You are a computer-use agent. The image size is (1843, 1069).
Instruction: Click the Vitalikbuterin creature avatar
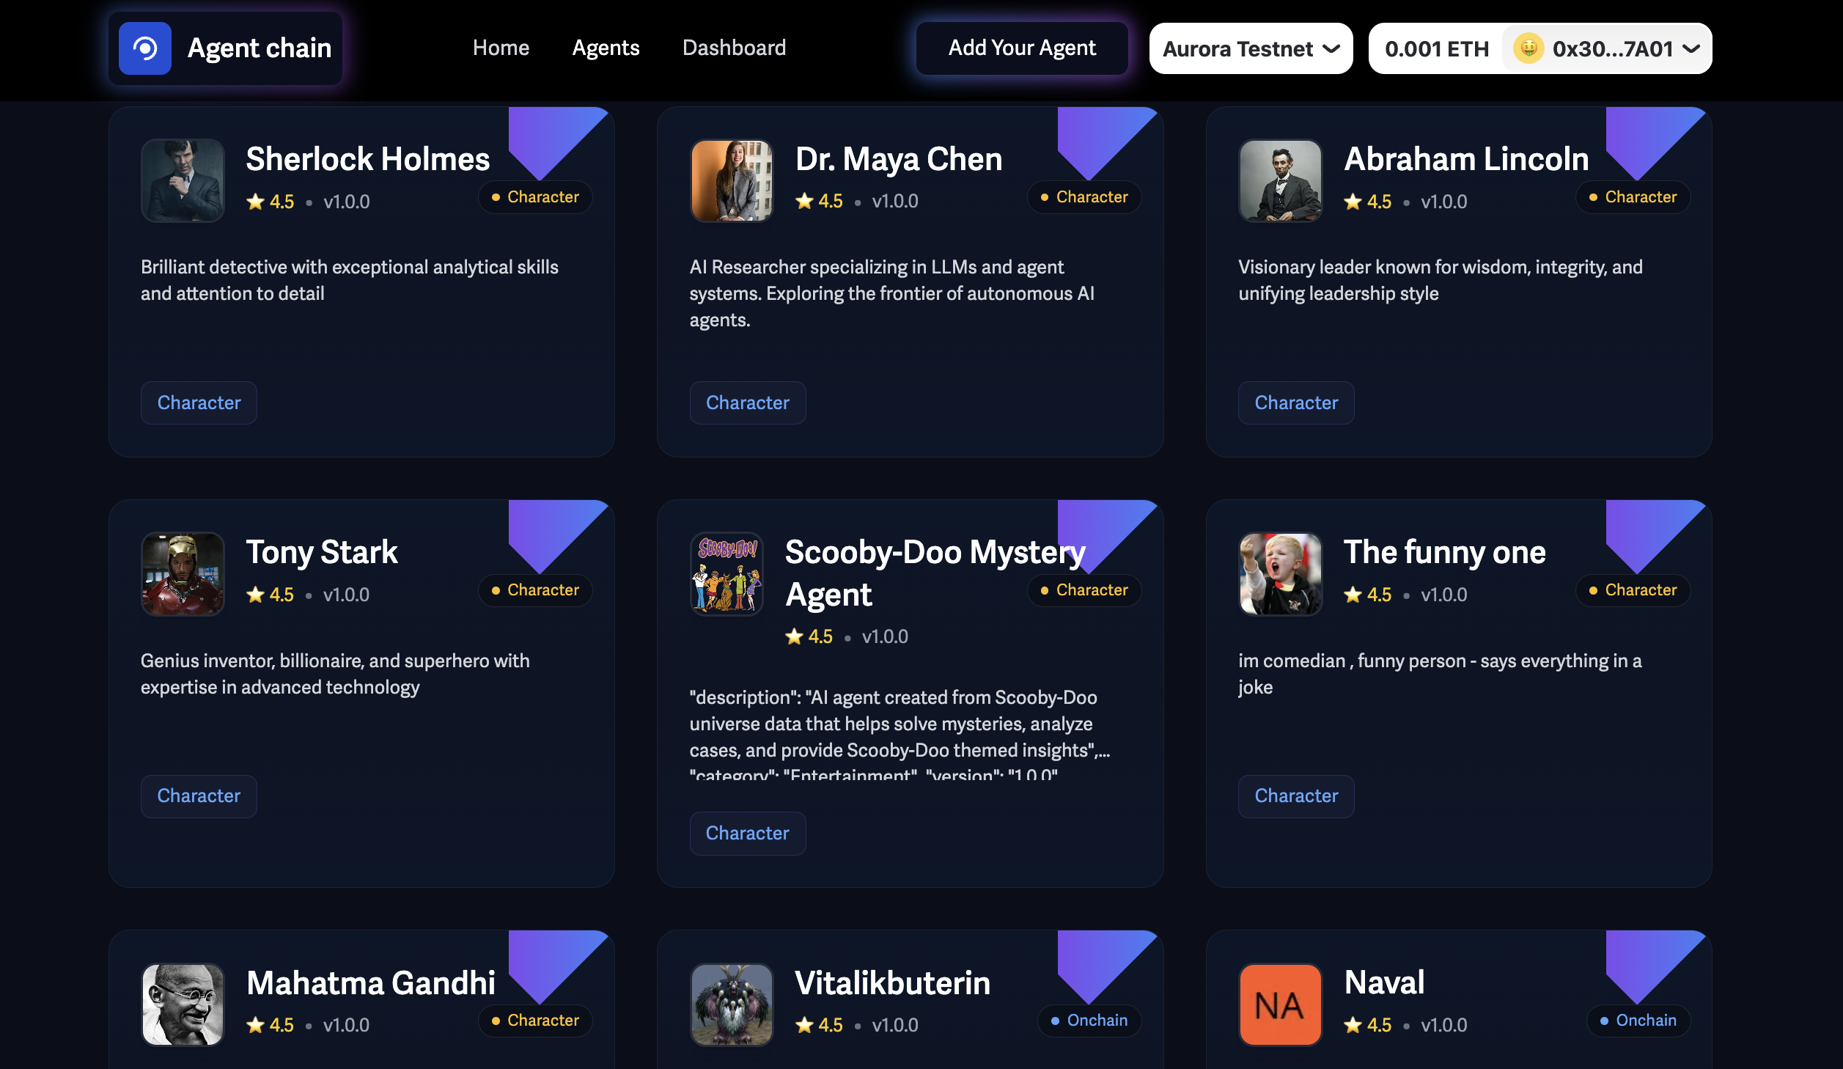pos(731,1004)
